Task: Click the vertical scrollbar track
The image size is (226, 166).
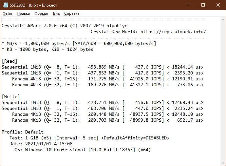Action: (223, 92)
